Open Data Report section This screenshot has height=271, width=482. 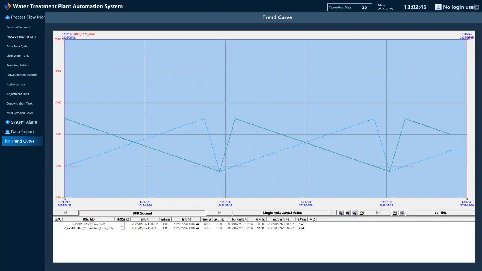(x=20, y=132)
